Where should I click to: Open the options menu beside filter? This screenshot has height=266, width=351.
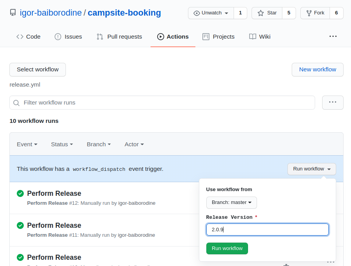[333, 103]
